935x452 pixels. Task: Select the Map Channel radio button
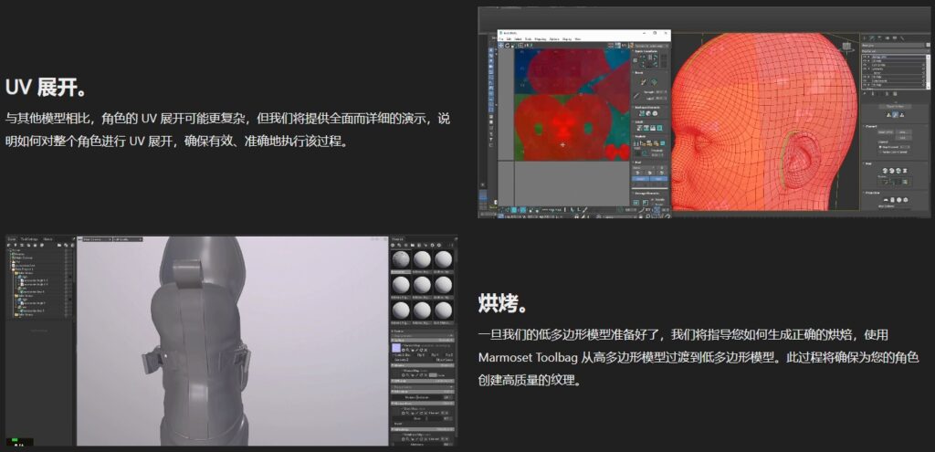tap(880, 147)
